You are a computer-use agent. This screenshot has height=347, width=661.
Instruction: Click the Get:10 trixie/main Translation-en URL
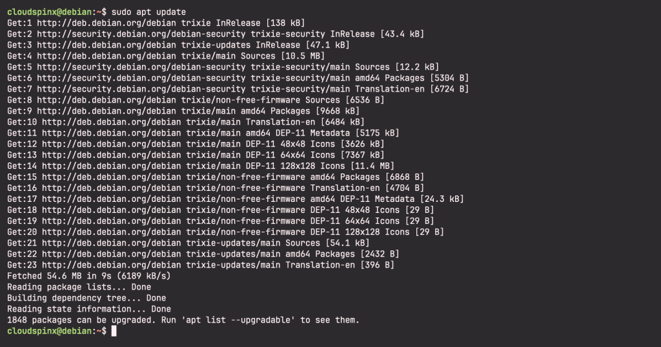[111, 122]
